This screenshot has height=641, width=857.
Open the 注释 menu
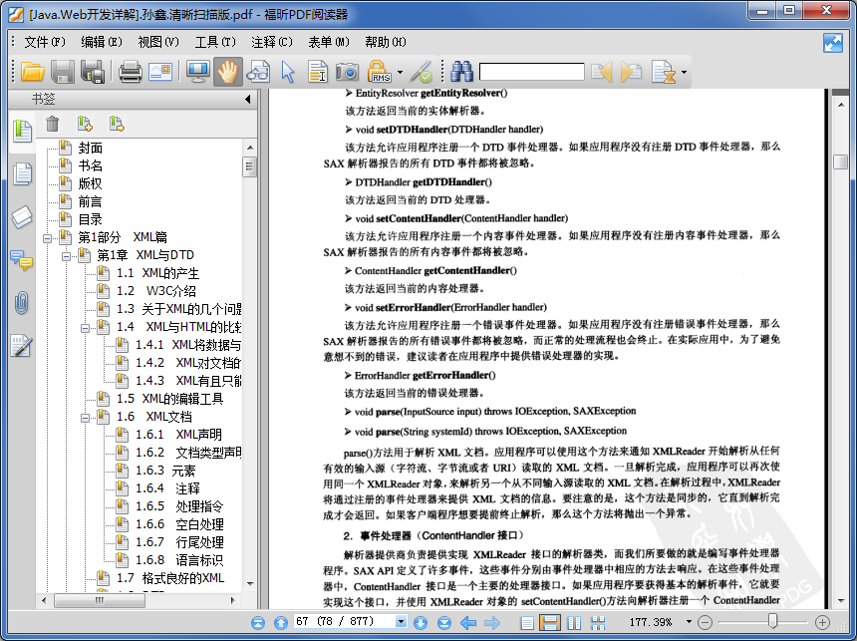[x=270, y=41]
